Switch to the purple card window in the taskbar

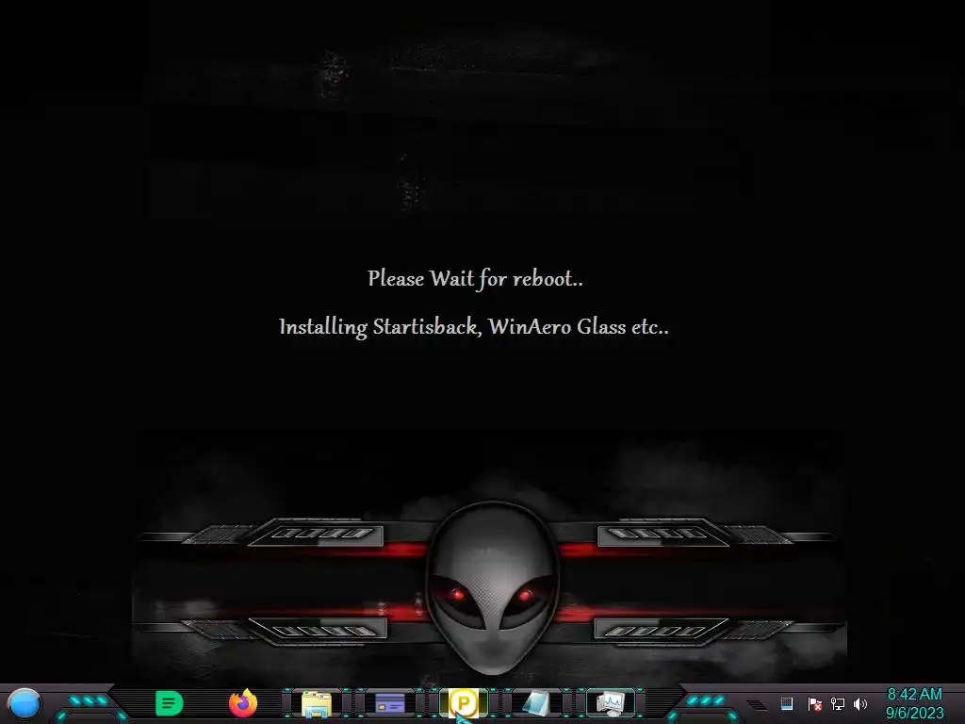390,703
